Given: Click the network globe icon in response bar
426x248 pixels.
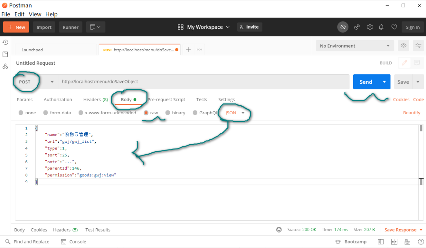Looking at the screenshot, I should 279,230.
